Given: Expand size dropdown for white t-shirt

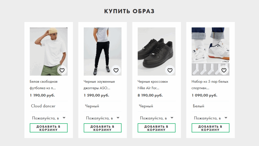Looking at the screenshot, I should click(x=49, y=118).
